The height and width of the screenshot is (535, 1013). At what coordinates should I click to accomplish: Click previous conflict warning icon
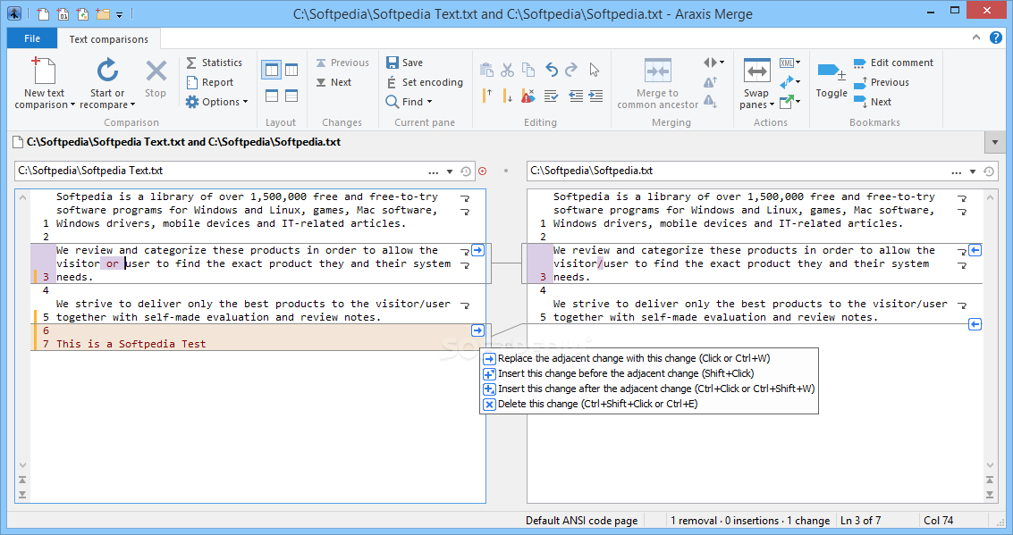point(710,82)
